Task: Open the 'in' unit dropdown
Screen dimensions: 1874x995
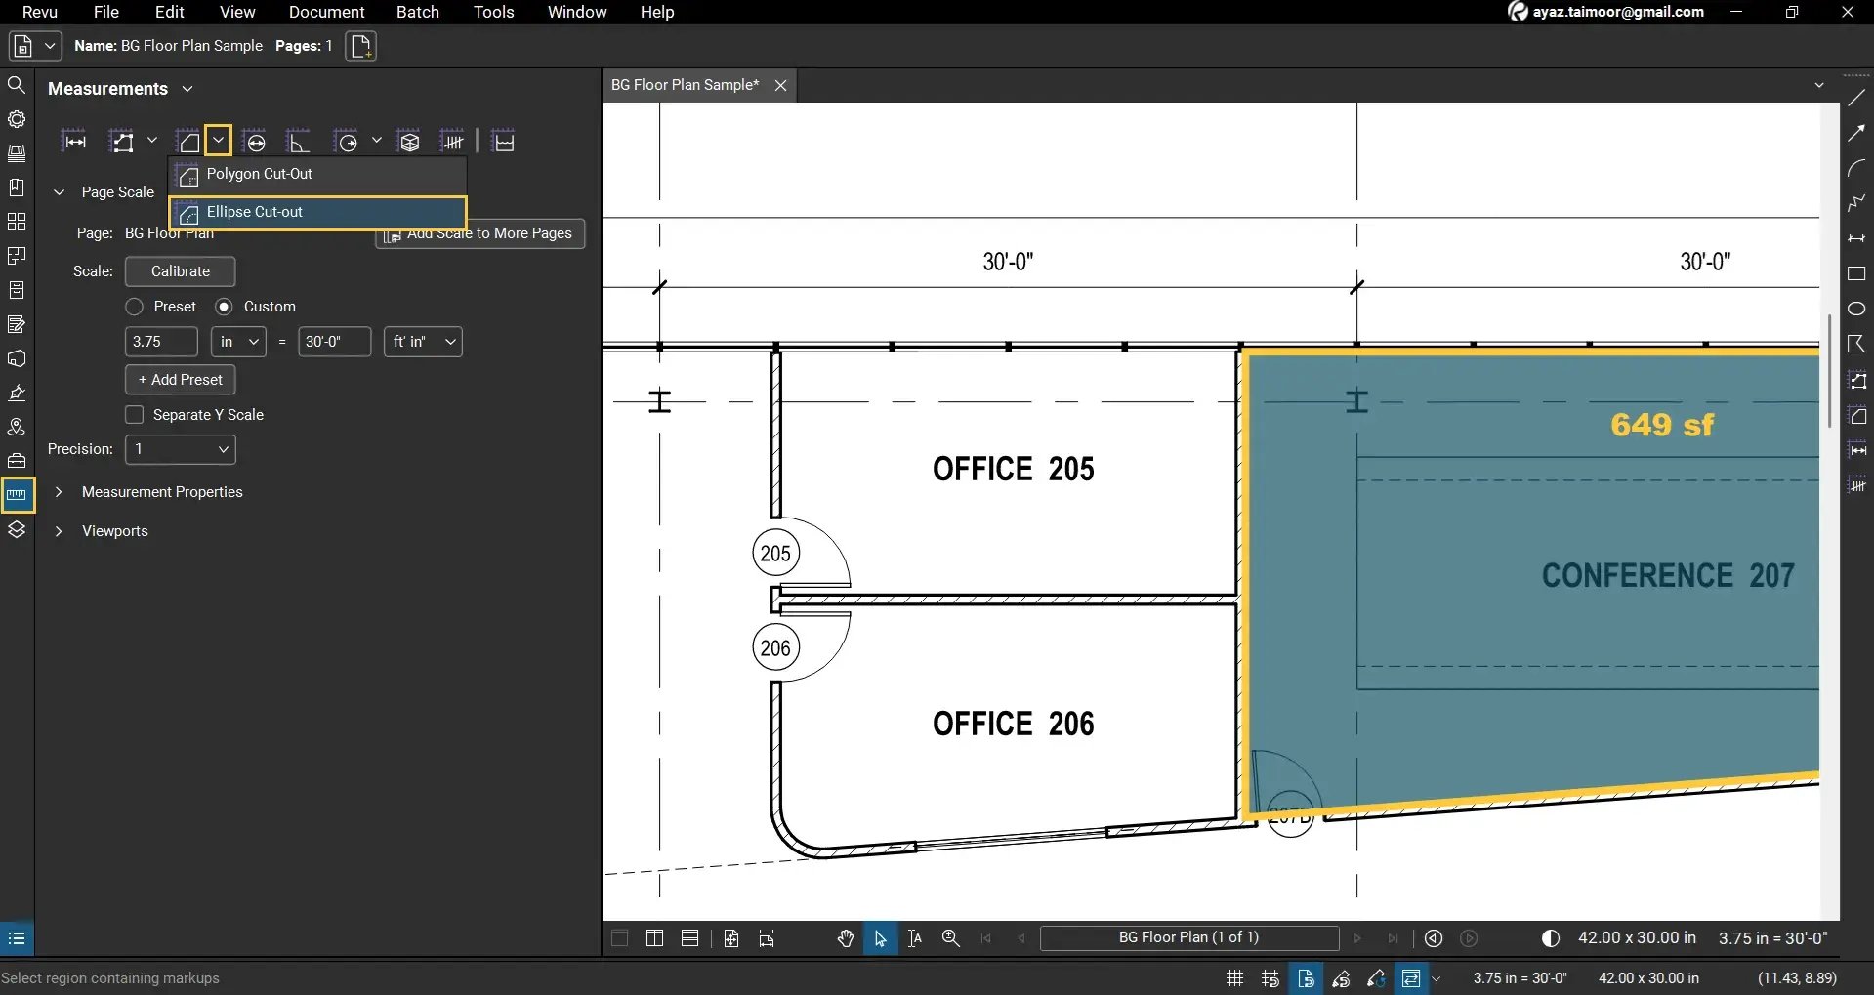Action: tap(238, 342)
